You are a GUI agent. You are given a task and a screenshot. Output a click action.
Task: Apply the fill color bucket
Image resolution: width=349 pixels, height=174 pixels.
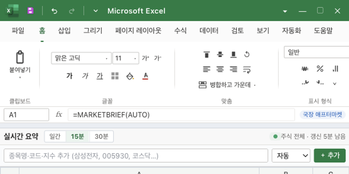130,76
